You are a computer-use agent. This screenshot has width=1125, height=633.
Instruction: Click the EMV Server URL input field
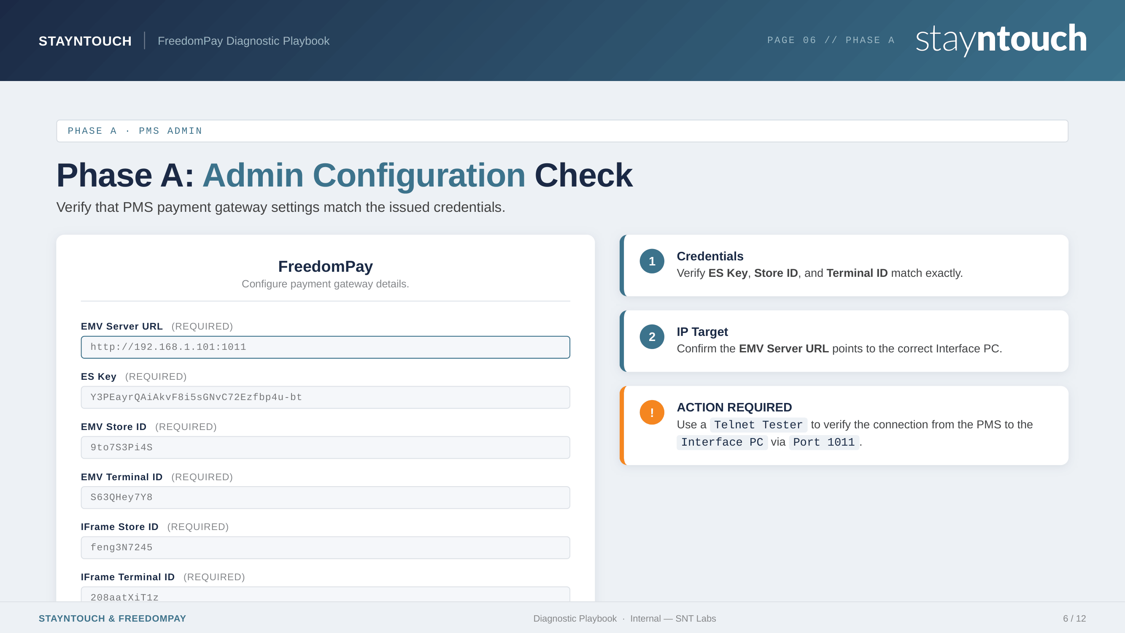(x=325, y=347)
